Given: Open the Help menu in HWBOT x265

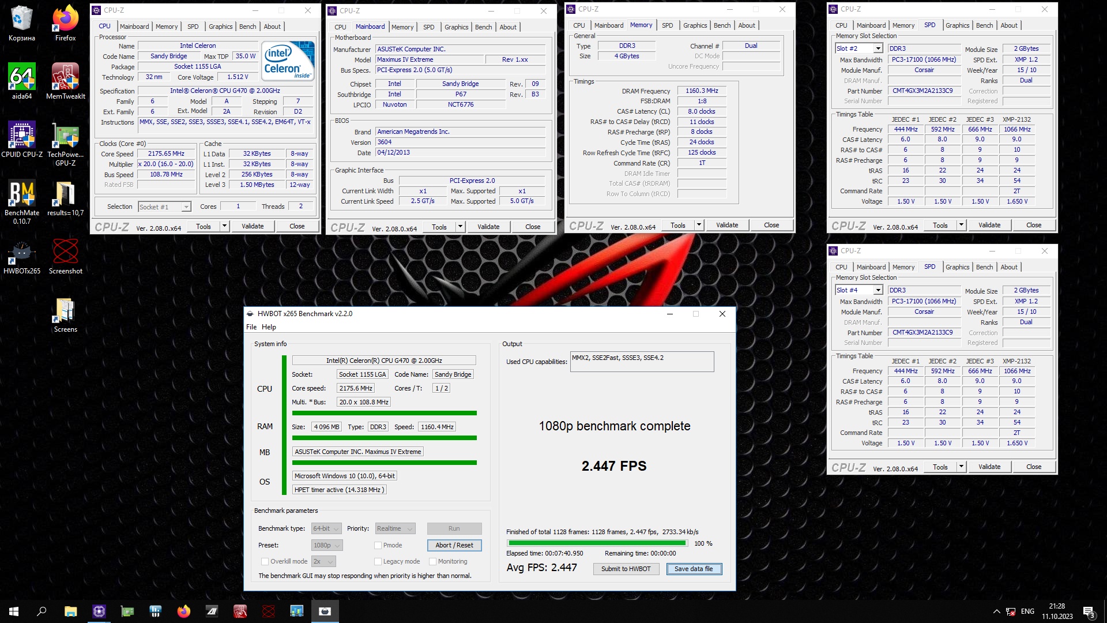Looking at the screenshot, I should click(269, 327).
